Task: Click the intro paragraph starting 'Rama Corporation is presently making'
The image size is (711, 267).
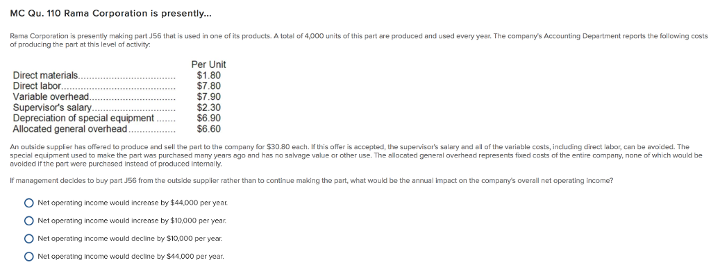Action: point(358,40)
